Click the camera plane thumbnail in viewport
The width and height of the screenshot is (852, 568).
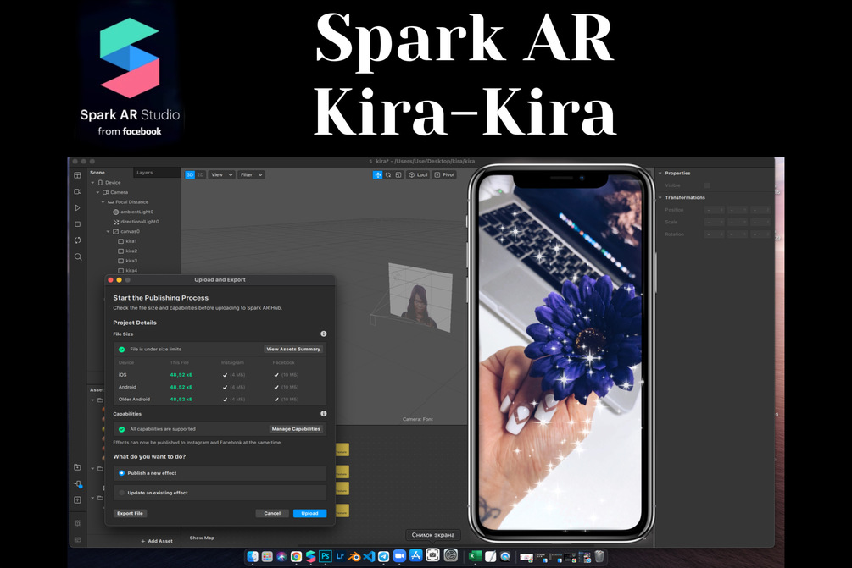pyautogui.click(x=420, y=297)
